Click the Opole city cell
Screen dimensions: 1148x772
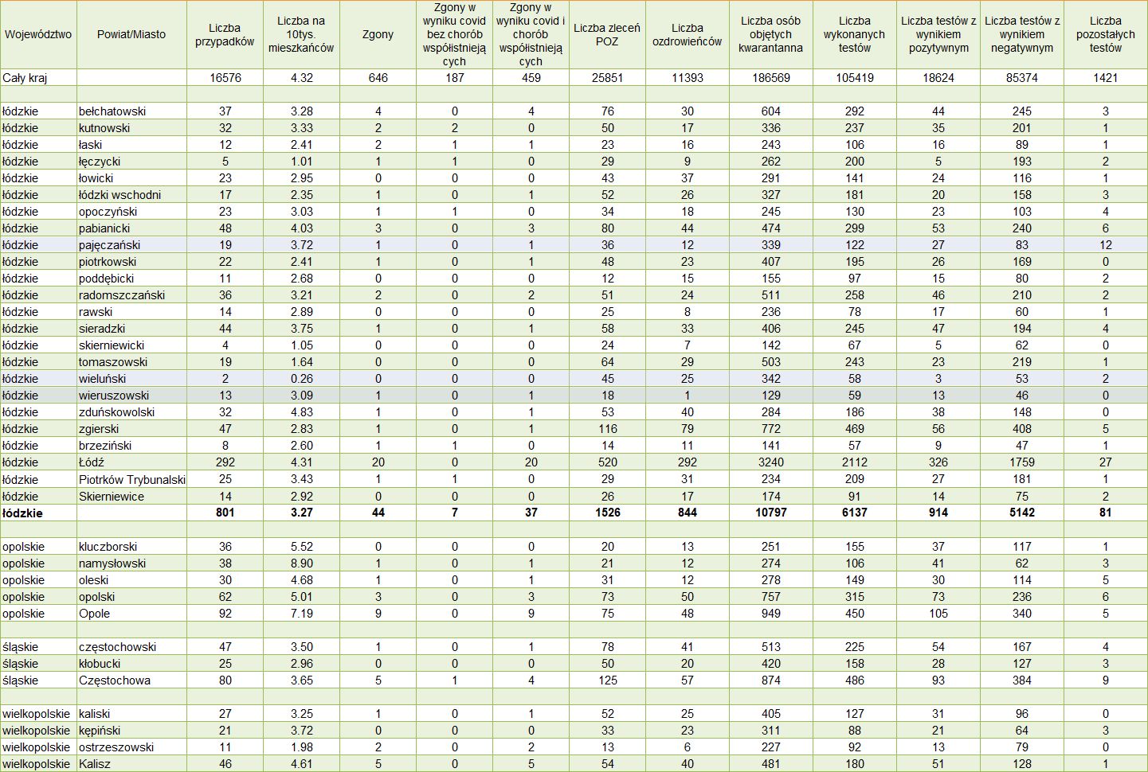point(131,614)
